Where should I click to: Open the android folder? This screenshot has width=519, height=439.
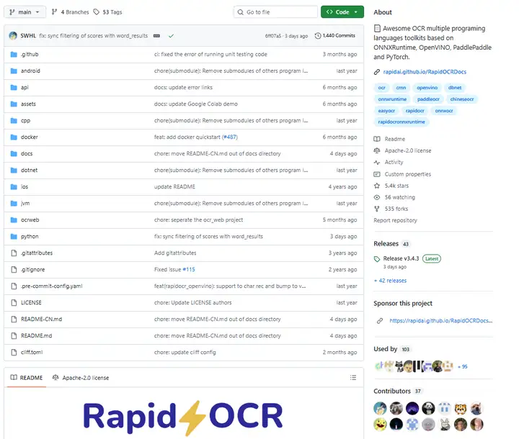pos(30,71)
